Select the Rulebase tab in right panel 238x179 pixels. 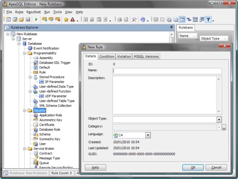point(186,28)
